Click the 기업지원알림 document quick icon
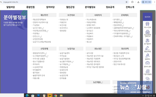Viewport: 156px width, 97px height. point(147,72)
